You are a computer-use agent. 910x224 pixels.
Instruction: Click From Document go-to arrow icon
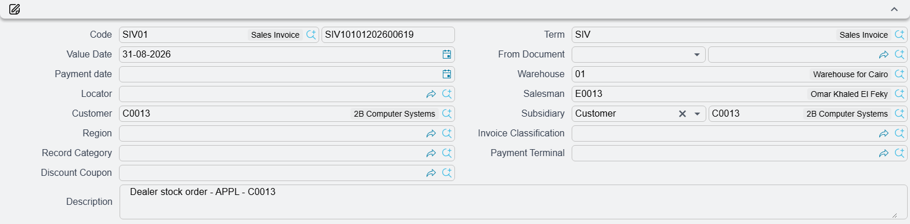884,55
